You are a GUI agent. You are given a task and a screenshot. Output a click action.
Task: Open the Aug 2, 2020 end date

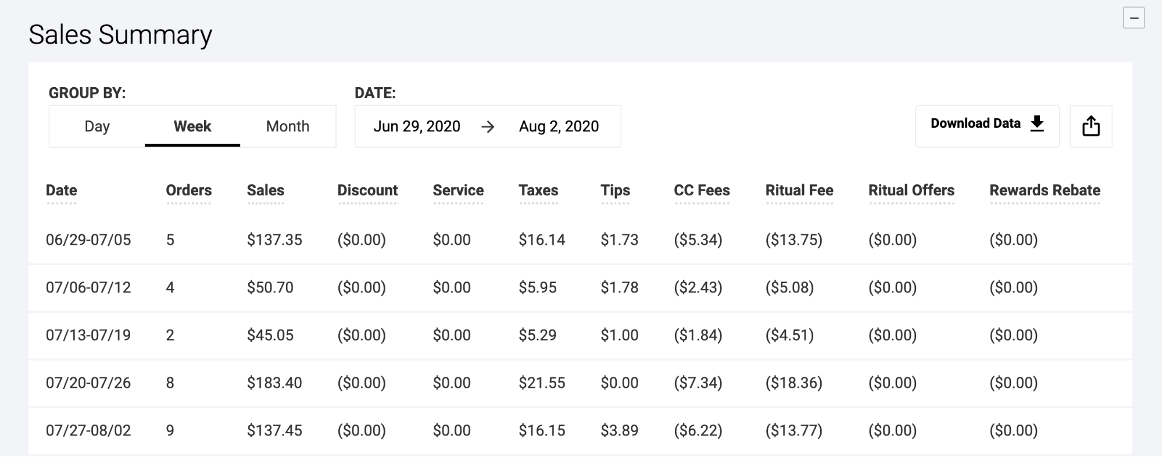[559, 126]
